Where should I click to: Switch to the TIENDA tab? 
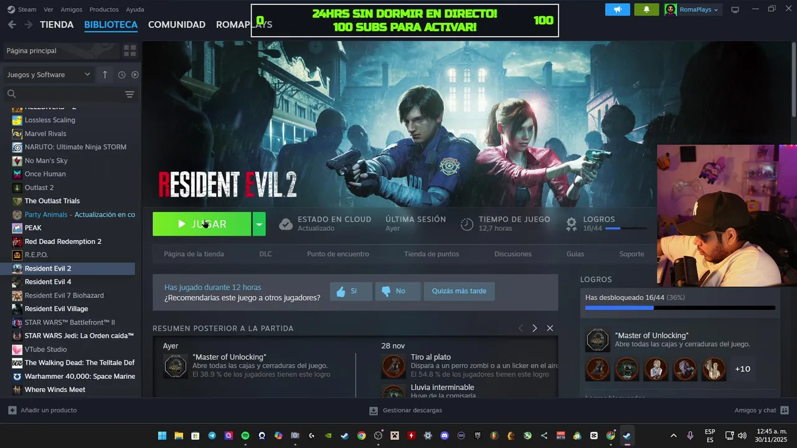click(x=57, y=24)
